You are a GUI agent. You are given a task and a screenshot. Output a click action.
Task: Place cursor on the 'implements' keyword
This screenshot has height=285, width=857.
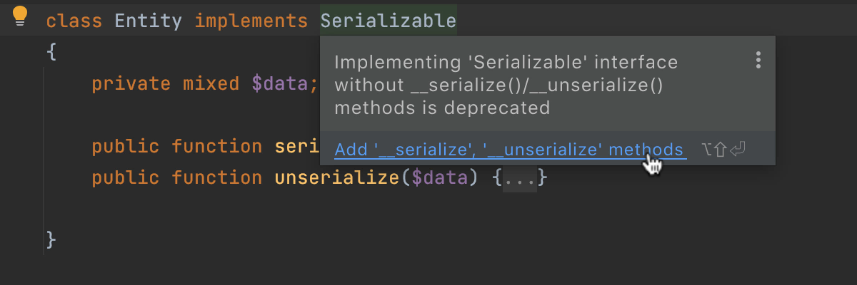pyautogui.click(x=251, y=21)
